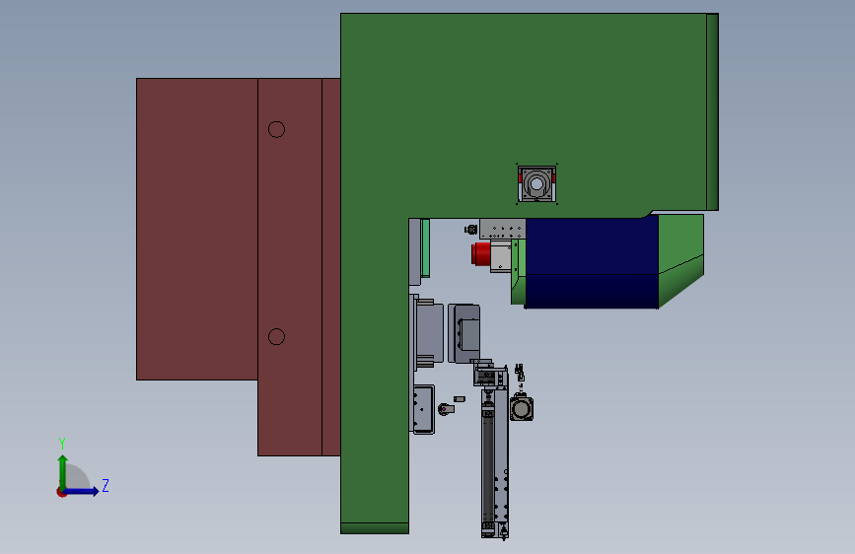This screenshot has width=855, height=554.
Task: Select the gray connector housing left of center
Action: pyautogui.click(x=429, y=332)
